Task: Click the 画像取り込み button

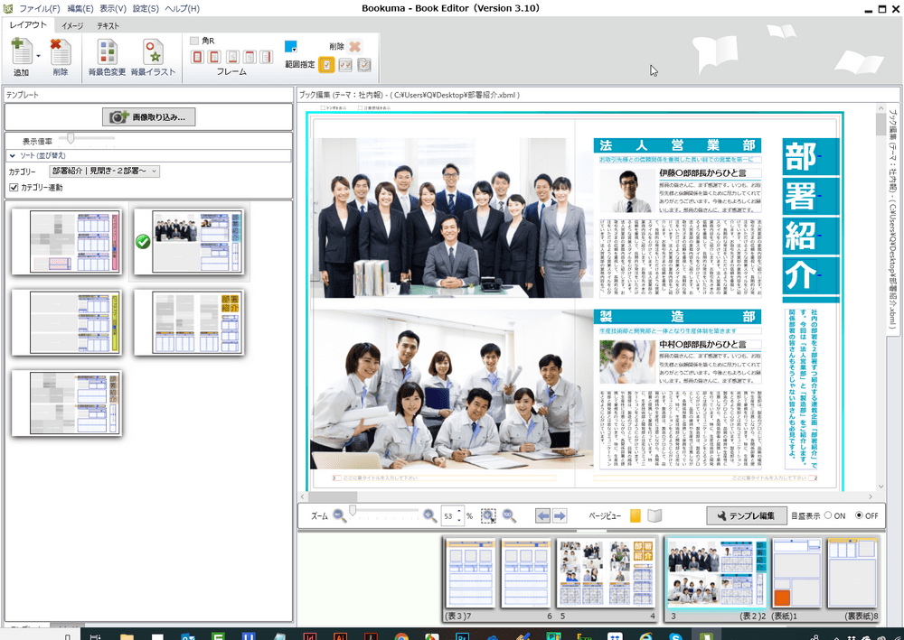Action: click(x=148, y=115)
